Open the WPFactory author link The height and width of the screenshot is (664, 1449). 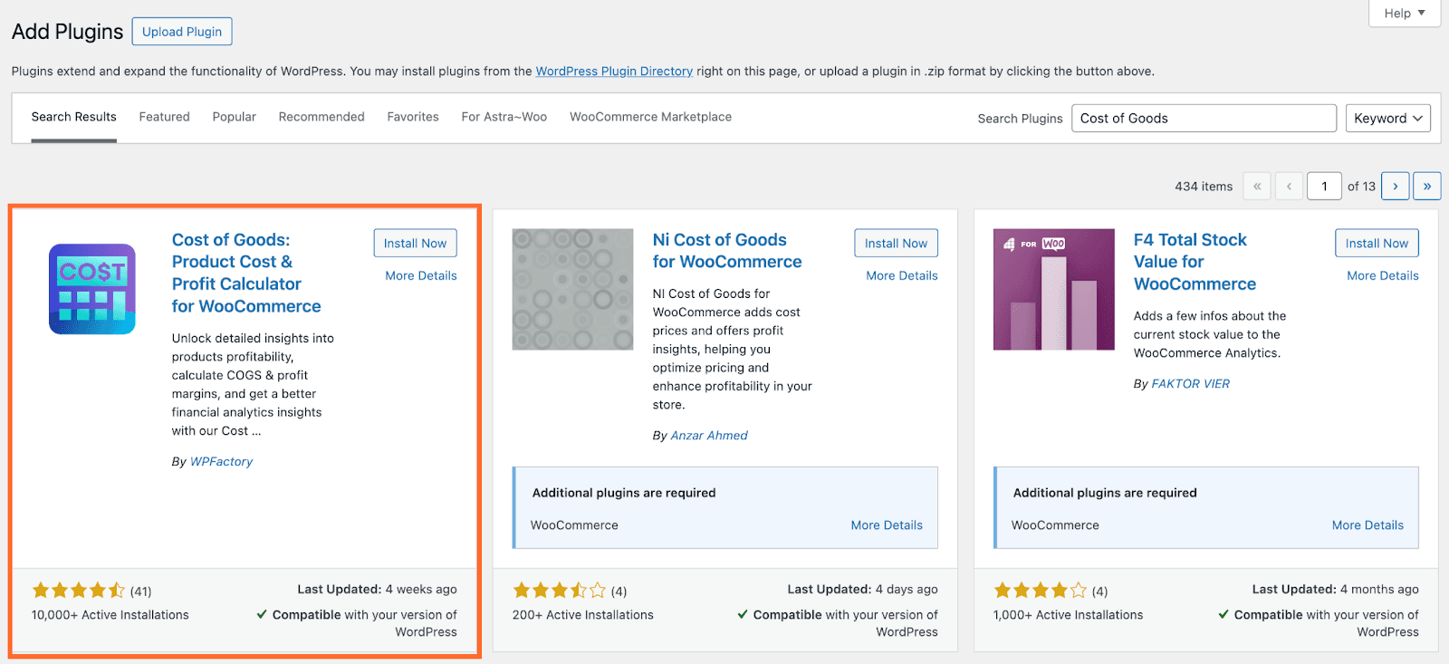221,461
